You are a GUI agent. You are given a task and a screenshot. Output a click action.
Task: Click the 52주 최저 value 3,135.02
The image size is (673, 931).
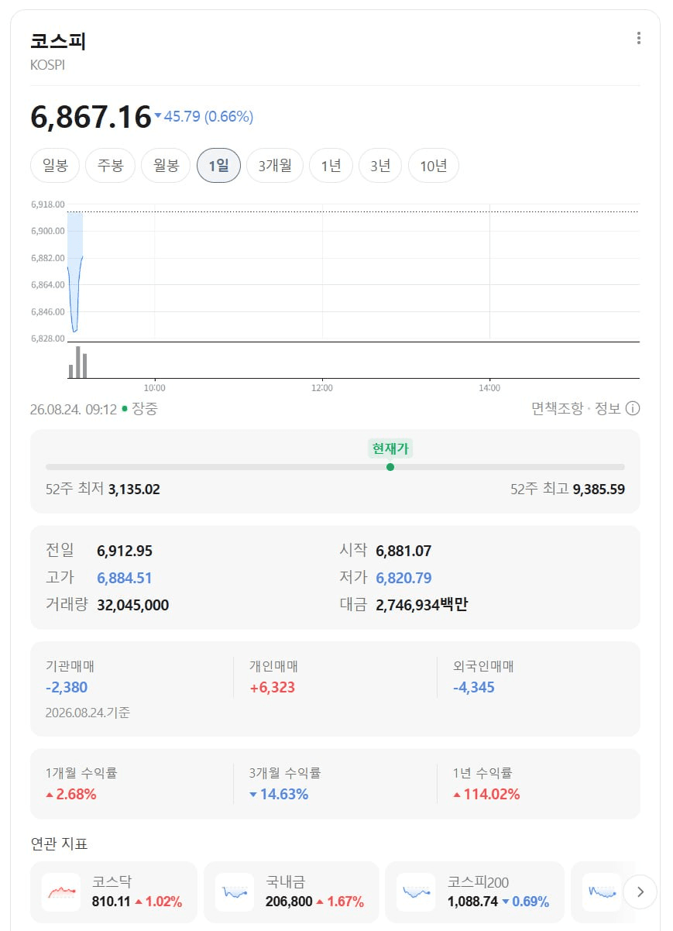click(134, 490)
